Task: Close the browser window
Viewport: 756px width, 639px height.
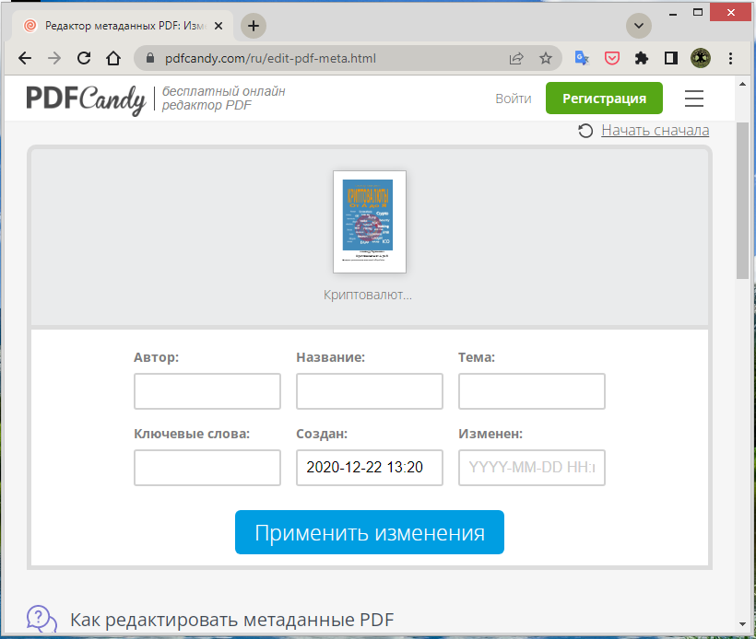Action: pyautogui.click(x=731, y=13)
